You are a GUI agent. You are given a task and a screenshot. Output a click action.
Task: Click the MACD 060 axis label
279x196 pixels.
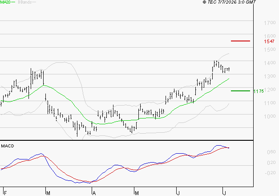pos(271,152)
